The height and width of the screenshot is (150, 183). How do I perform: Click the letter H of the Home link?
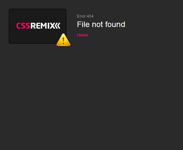pos(78,35)
